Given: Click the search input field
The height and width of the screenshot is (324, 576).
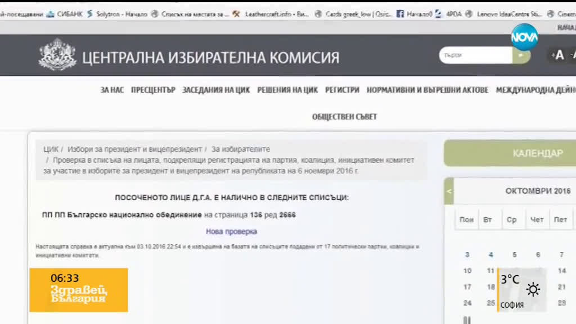Looking at the screenshot, I should click(x=476, y=55).
